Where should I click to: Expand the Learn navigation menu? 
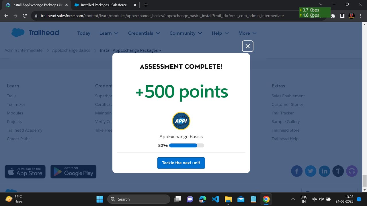[109, 33]
